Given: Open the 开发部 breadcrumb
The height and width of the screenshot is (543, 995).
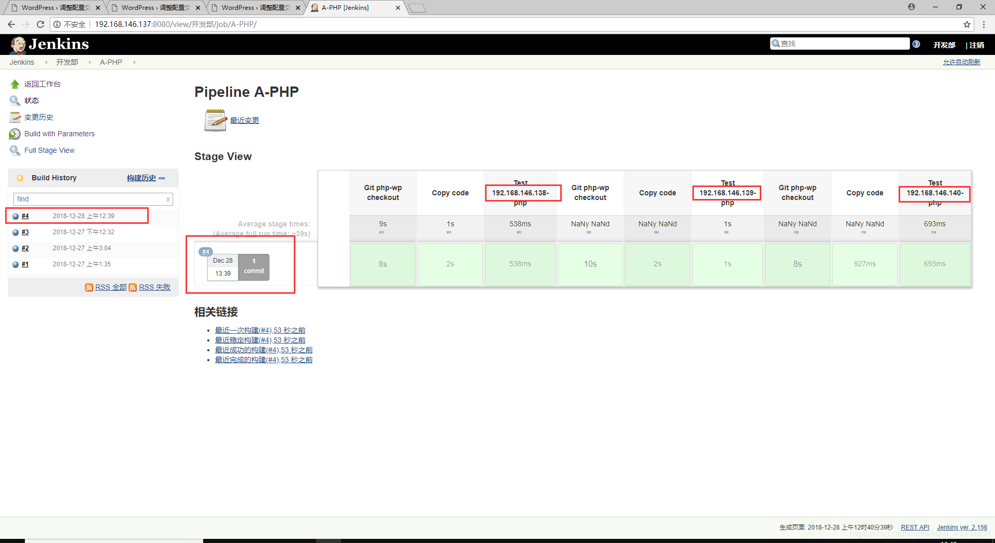Looking at the screenshot, I should click(x=67, y=62).
